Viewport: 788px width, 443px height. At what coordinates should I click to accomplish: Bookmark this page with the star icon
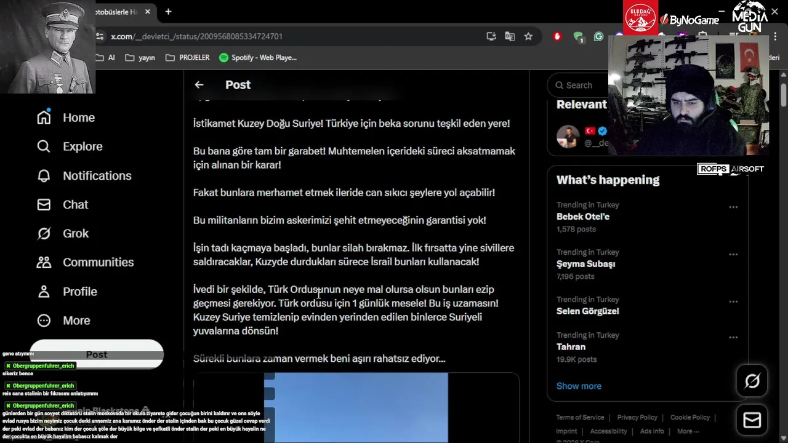click(528, 36)
